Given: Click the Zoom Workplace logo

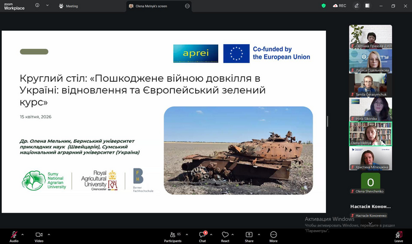Looking at the screenshot, I should 13,5.
